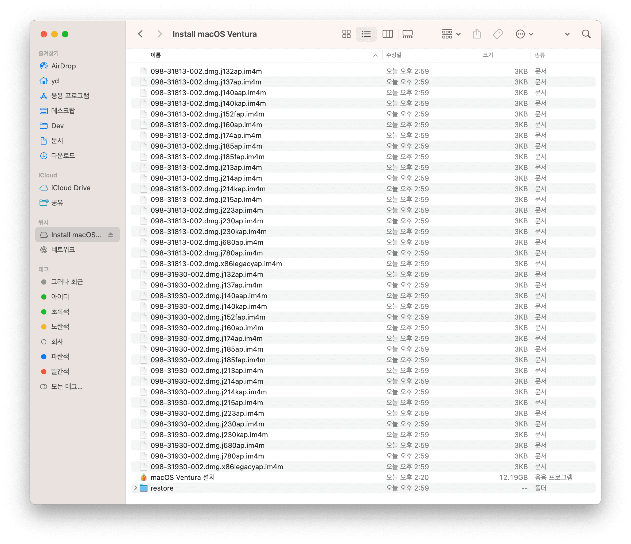Open AirDrop in the sidebar
The image size is (631, 544).
(63, 66)
